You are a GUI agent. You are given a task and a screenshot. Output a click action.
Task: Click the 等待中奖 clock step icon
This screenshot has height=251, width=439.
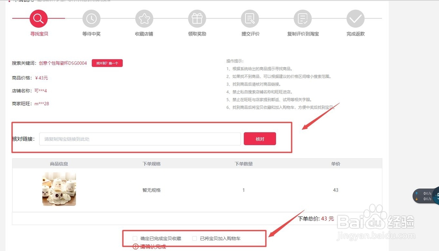pyautogui.click(x=91, y=18)
